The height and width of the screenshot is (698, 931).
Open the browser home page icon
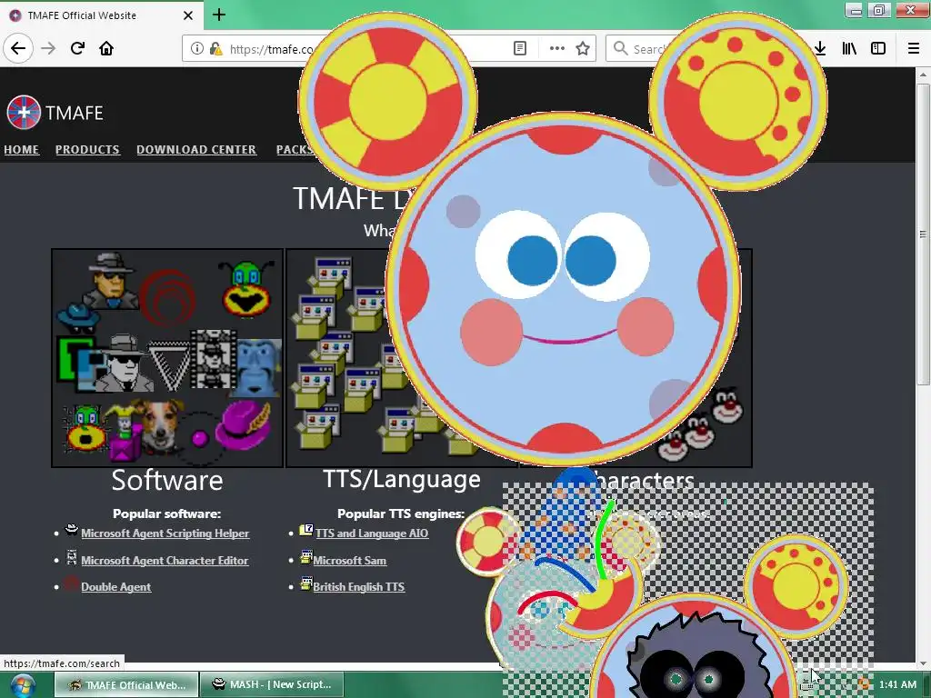click(106, 48)
